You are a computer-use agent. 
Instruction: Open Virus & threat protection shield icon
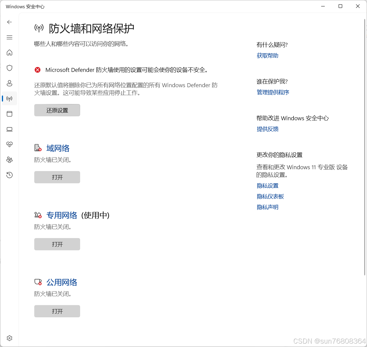pos(9,68)
